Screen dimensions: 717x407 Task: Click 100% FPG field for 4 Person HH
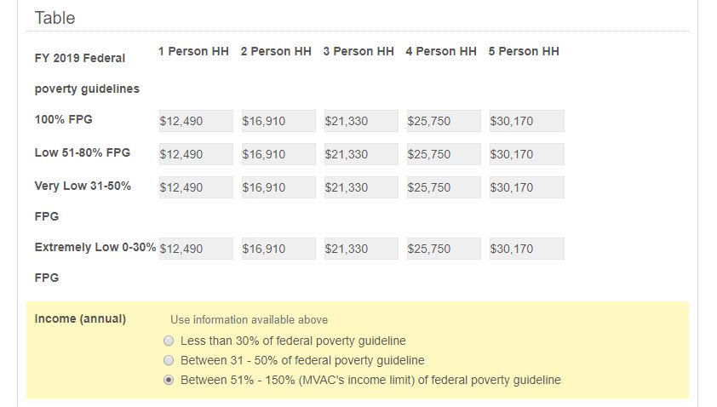coord(444,121)
